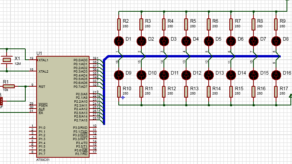Click the EA pin 31 on U1
292x164 pixels.
click(x=33, y=112)
